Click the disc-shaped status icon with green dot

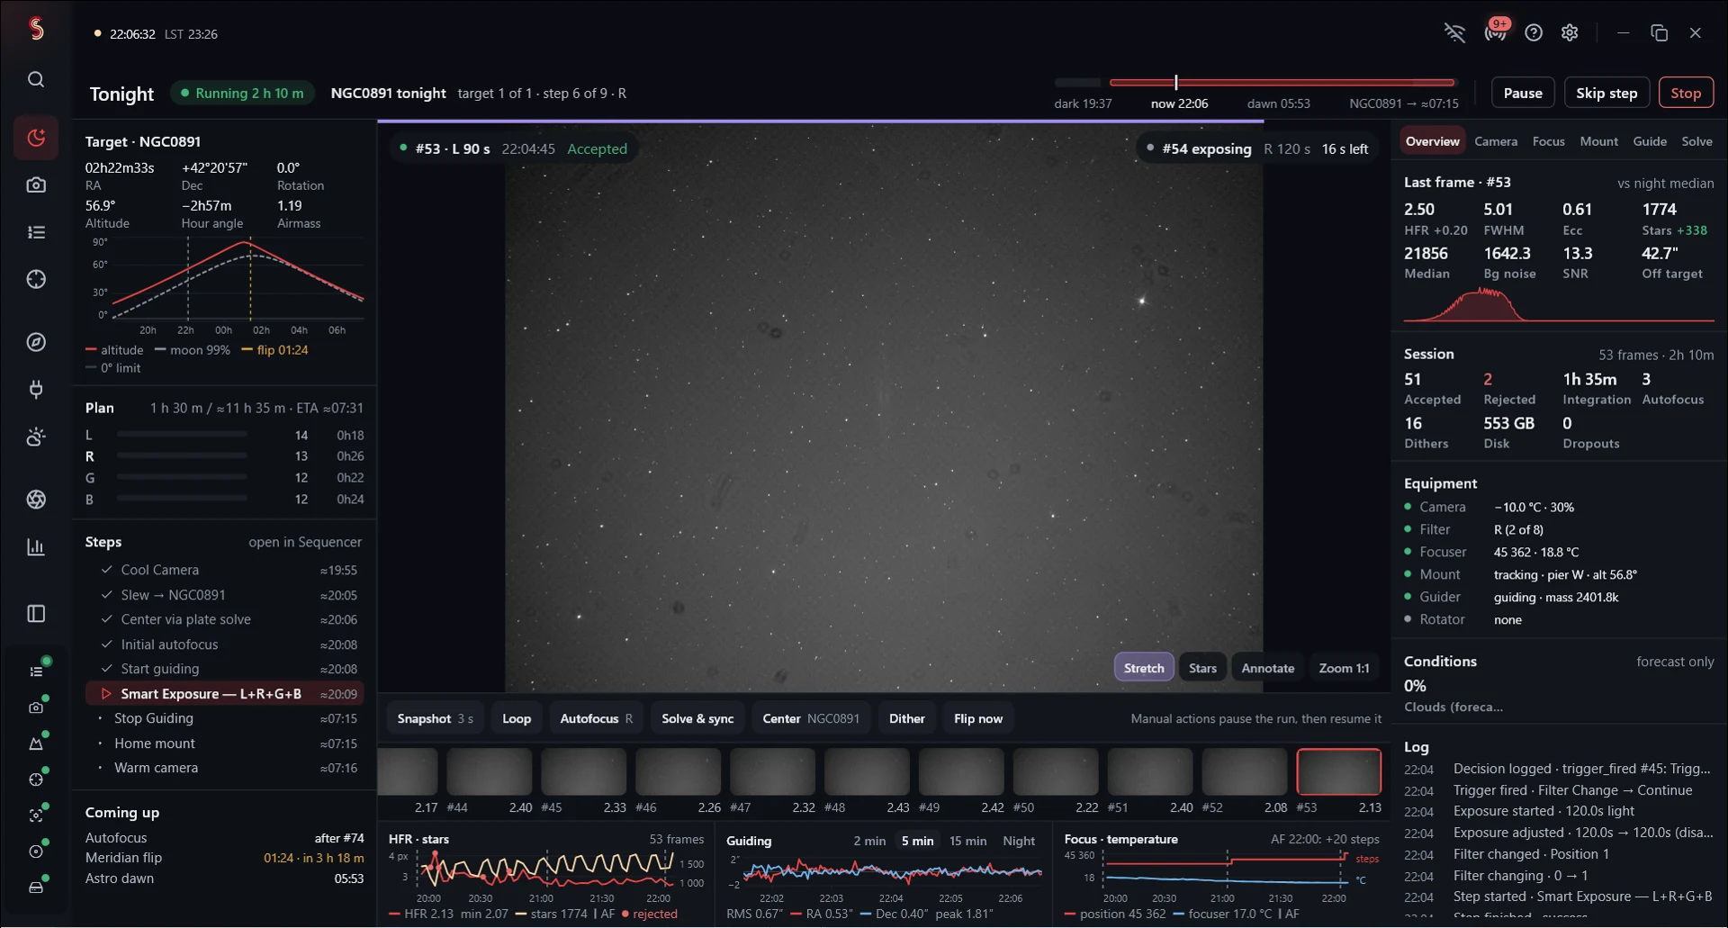point(36,851)
